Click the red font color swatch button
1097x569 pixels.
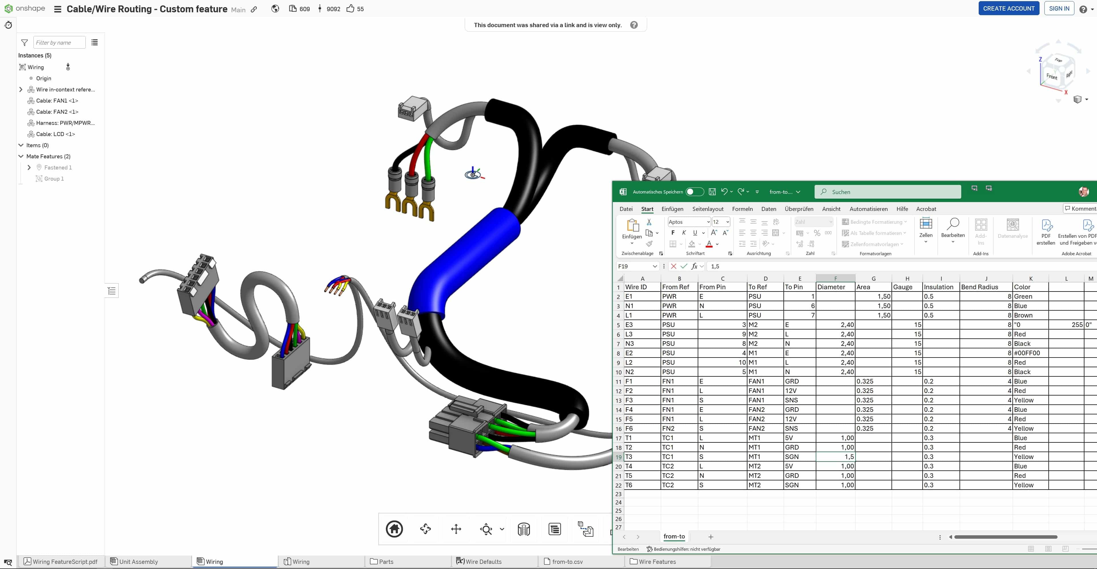coord(709,244)
